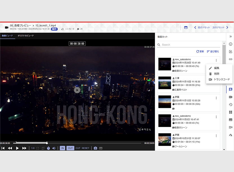Open the wind turbine cut thumbnail
This screenshot has height=172, width=234.
point(165,102)
